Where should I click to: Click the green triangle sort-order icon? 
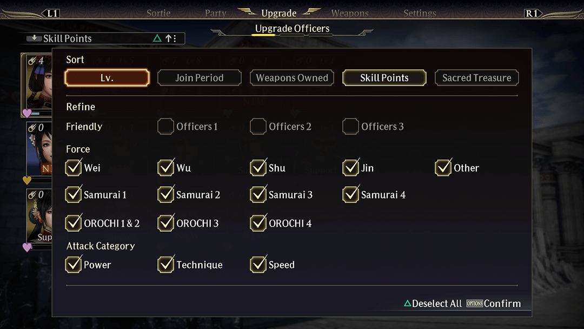[x=157, y=38]
